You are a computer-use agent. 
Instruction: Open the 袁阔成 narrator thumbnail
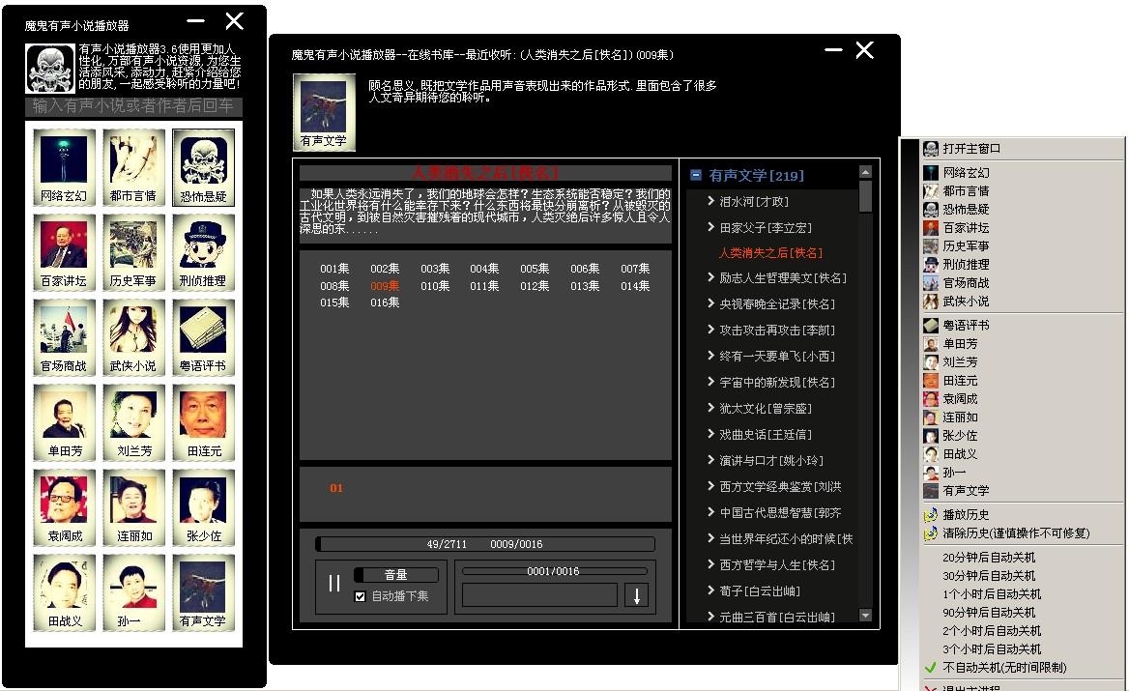(64, 507)
